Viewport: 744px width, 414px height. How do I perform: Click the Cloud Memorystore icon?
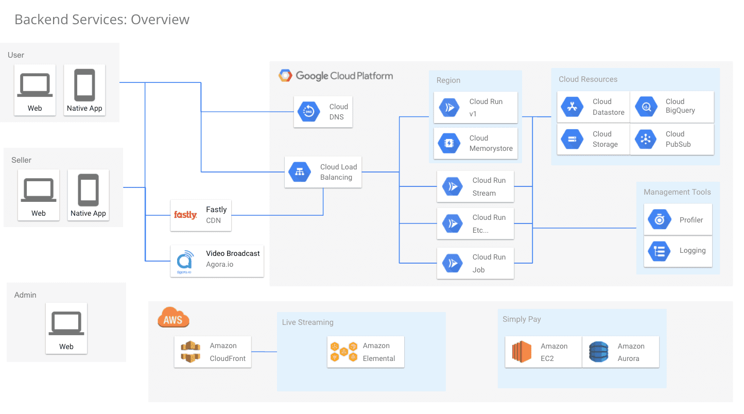pos(449,143)
